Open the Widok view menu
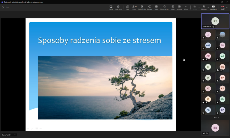 (156, 7)
